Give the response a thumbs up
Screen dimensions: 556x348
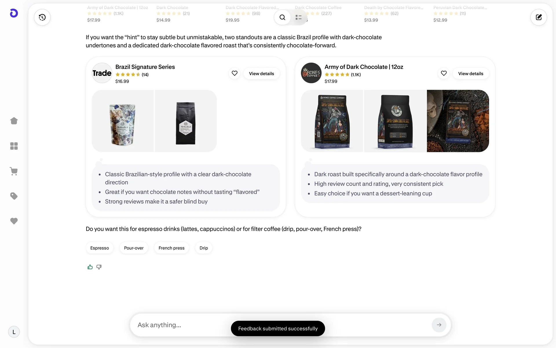click(90, 267)
